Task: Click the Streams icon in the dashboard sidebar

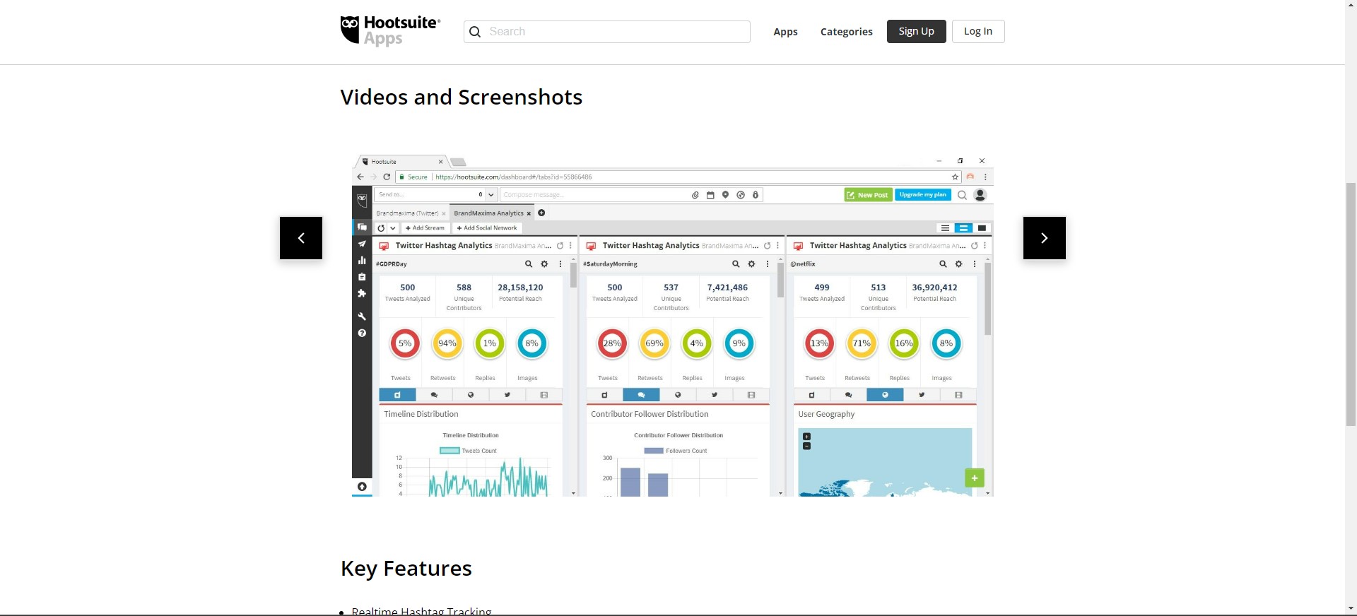Action: (x=362, y=227)
